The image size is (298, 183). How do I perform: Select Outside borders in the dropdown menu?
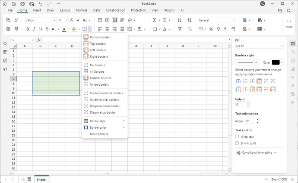coord(100,78)
